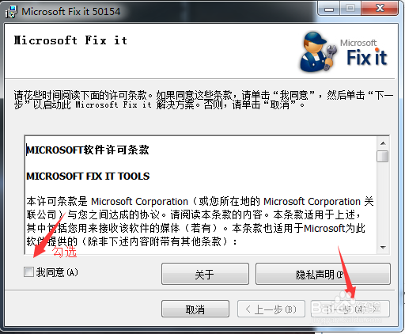This screenshot has width=405, height=334.
Task: Check the 我同意 agreement checkbox
Action: click(x=28, y=271)
